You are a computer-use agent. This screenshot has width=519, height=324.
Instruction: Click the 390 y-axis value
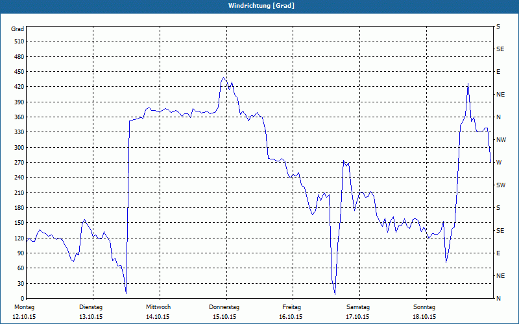point(19,102)
